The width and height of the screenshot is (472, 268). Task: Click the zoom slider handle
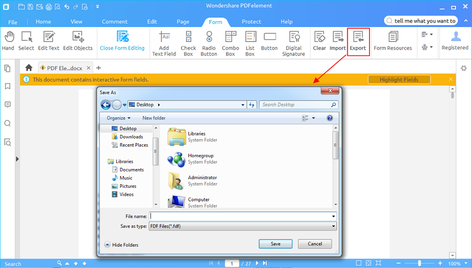point(419,263)
